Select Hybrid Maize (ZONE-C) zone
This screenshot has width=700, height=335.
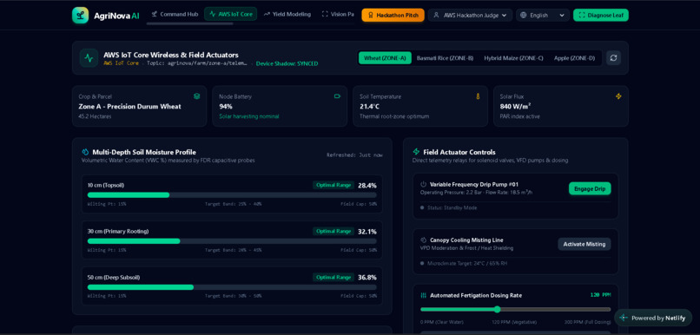click(x=513, y=58)
